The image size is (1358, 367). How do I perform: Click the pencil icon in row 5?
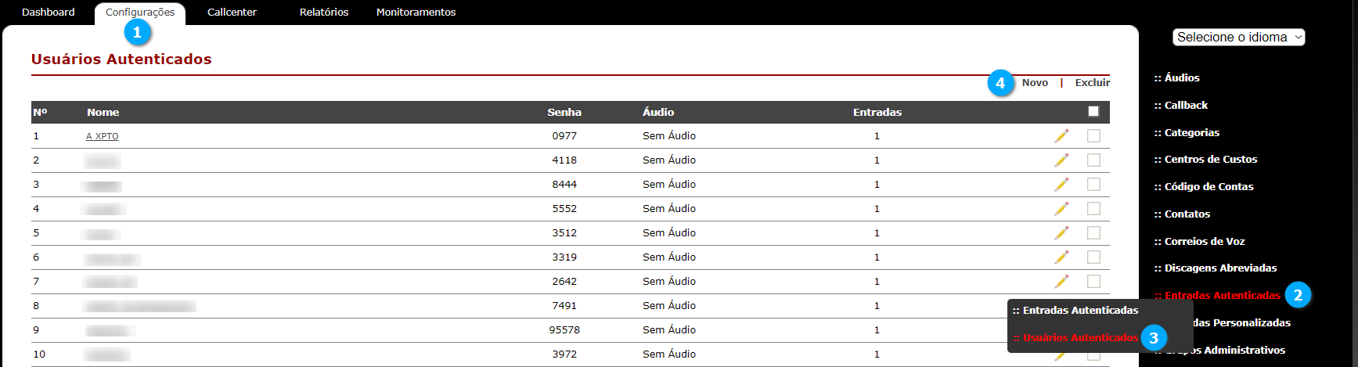1061,233
